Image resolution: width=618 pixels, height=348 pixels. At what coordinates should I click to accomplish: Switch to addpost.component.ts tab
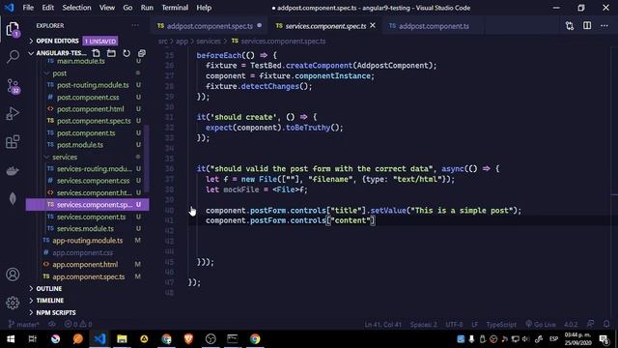point(434,26)
